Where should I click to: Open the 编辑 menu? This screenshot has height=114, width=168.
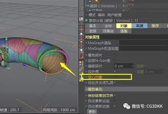point(101,15)
